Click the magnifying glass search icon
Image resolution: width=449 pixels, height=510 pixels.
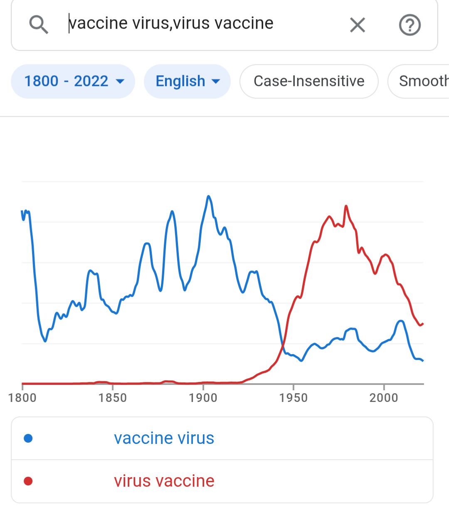click(39, 25)
